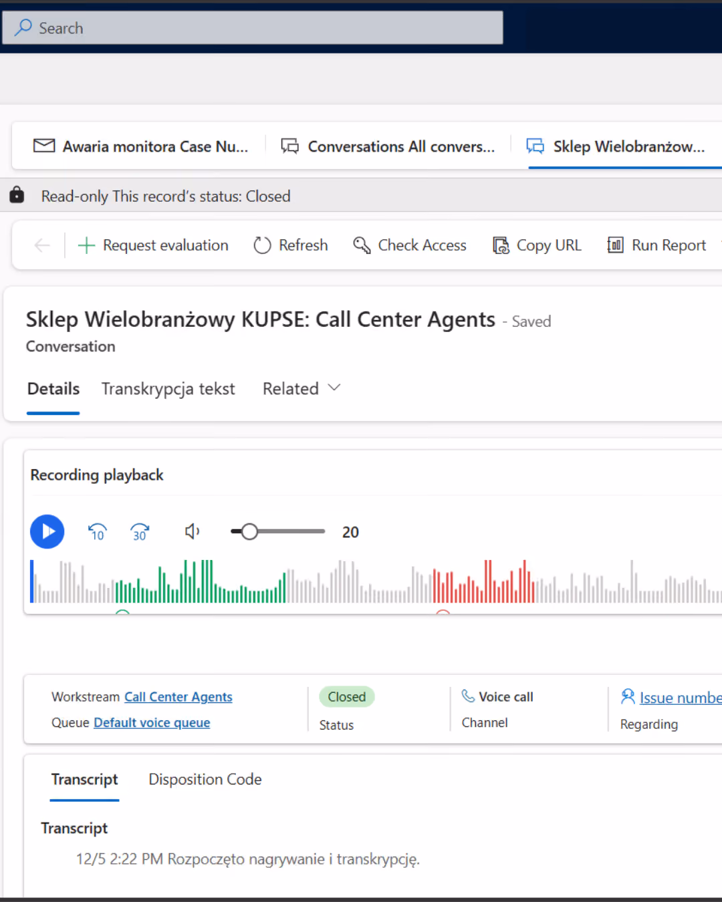This screenshot has height=902, width=722.
Task: Go back using the back arrow
Action: 42,245
